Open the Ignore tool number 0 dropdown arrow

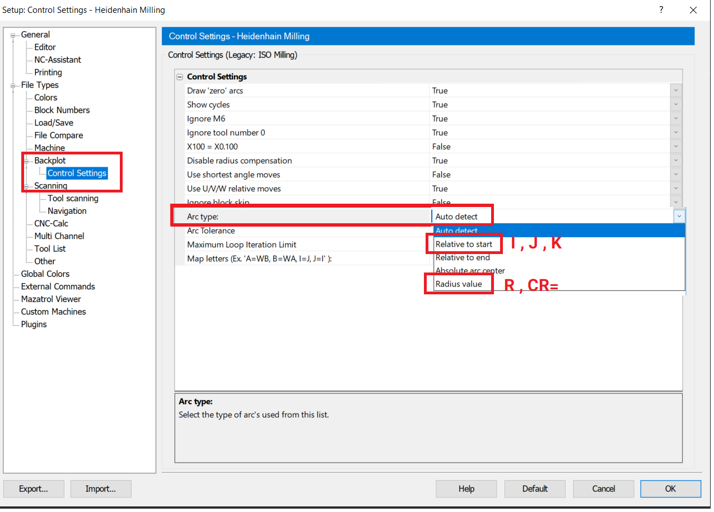(x=676, y=133)
